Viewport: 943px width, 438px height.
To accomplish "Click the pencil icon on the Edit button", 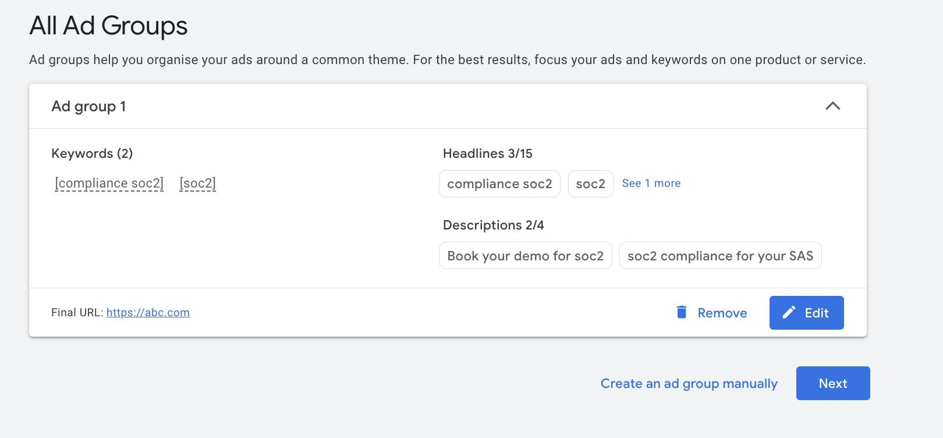I will pos(789,313).
